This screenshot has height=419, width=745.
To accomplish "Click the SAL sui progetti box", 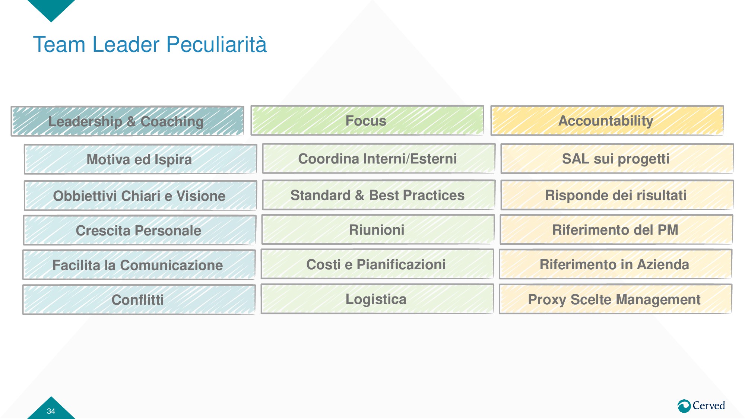I will [x=617, y=159].
